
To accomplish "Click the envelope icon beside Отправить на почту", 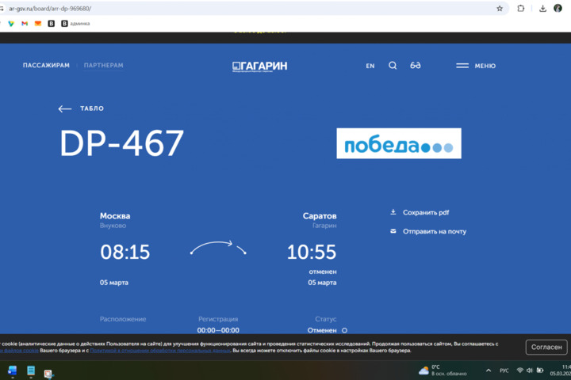I will (x=393, y=231).
